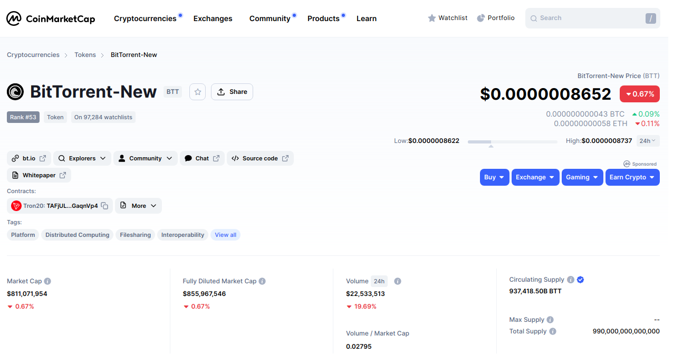Open the Earn Crypto dropdown

pyautogui.click(x=632, y=177)
